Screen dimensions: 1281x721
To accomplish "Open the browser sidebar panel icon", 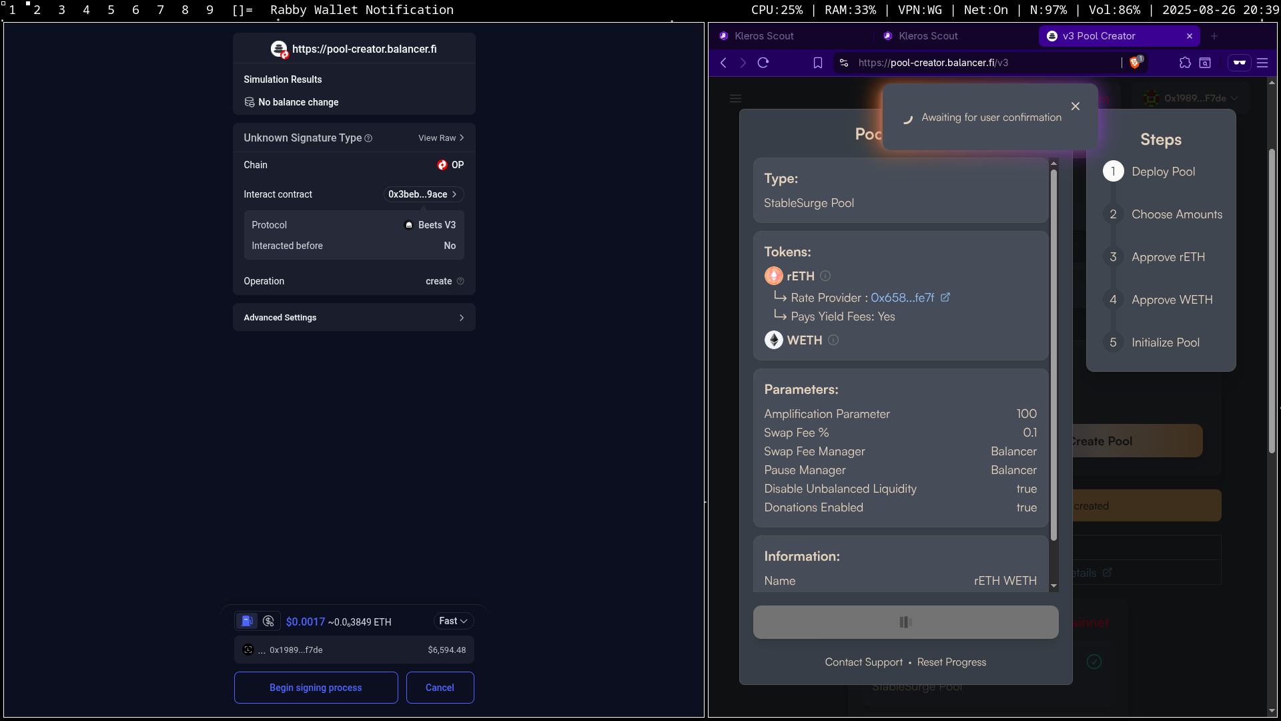I will pos(1205,63).
